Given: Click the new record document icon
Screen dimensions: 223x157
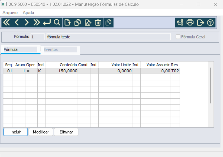Looking at the screenshot, I should (x=67, y=23).
